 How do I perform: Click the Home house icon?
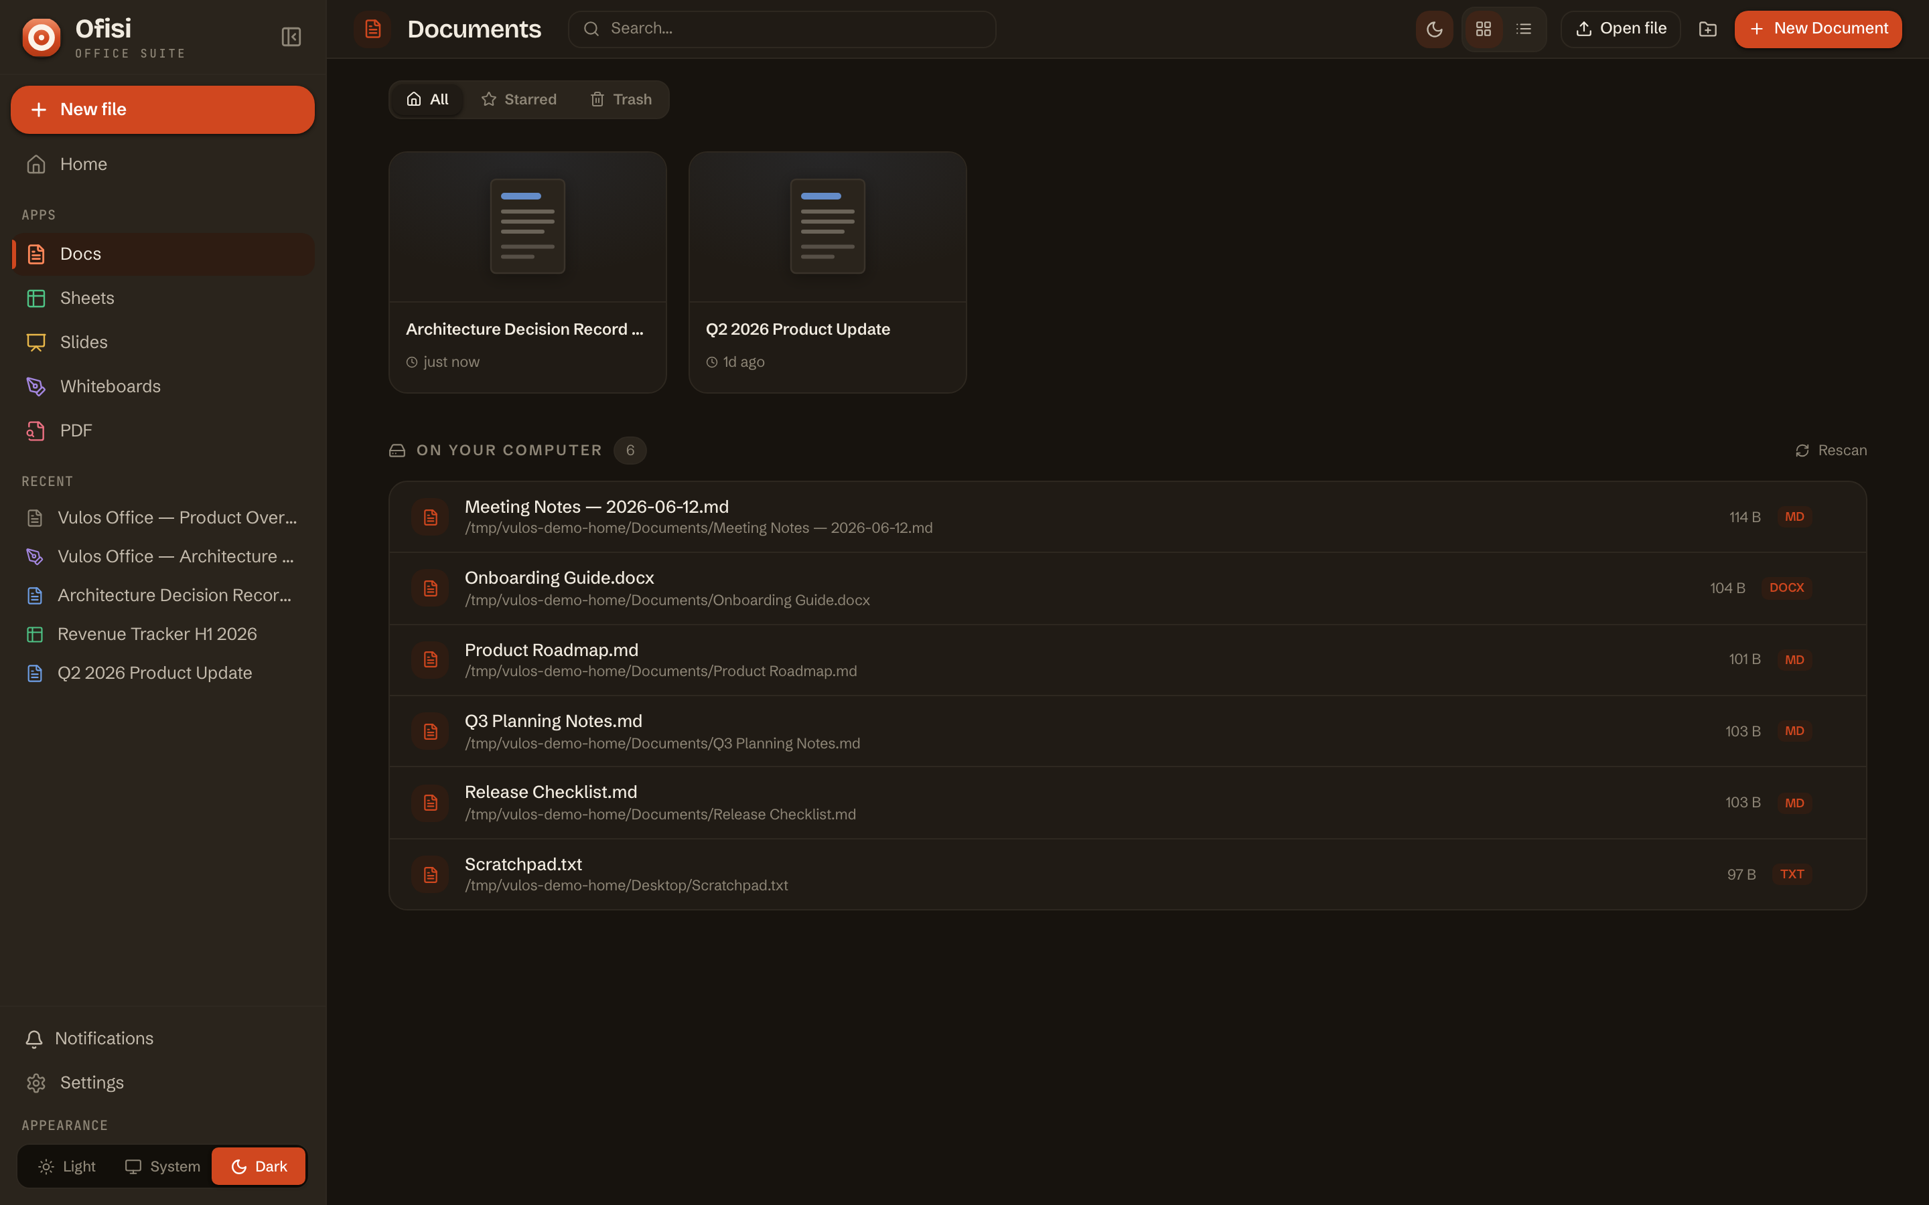pyautogui.click(x=36, y=164)
